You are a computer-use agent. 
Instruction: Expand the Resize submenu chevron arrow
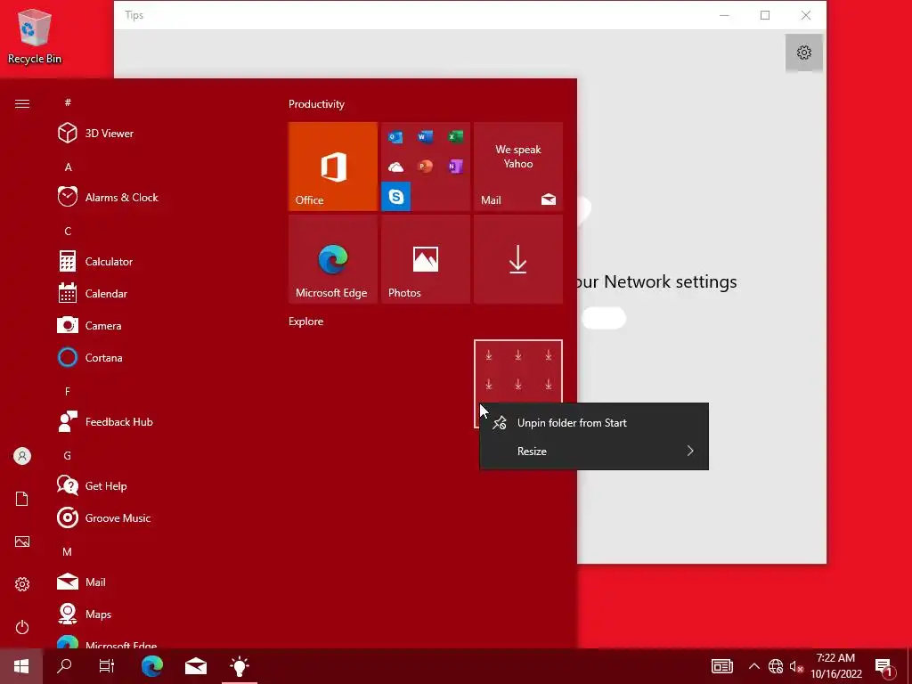[690, 451]
